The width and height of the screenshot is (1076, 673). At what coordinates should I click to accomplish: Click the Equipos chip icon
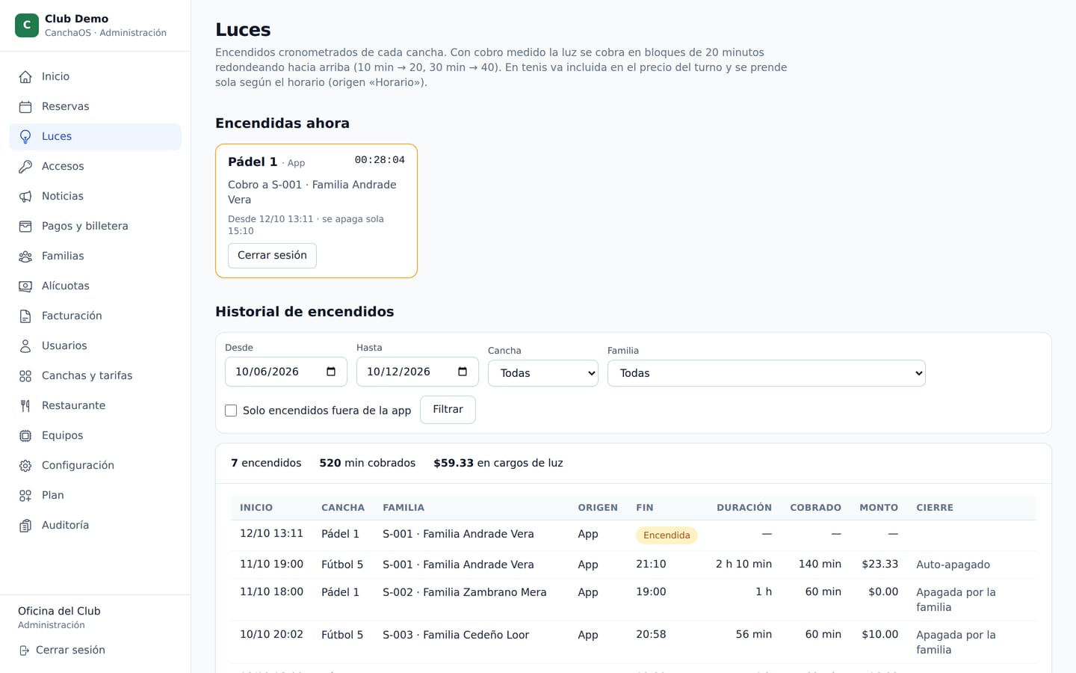[x=25, y=435]
